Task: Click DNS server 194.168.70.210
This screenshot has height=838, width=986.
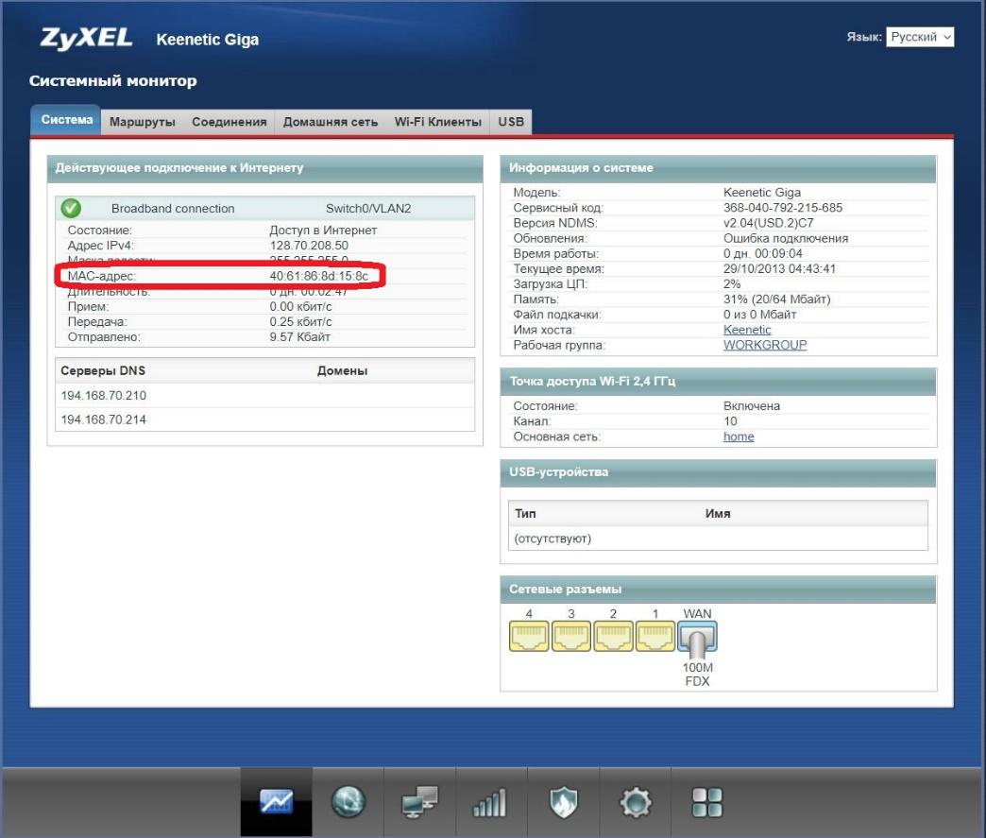Action: coord(103,395)
